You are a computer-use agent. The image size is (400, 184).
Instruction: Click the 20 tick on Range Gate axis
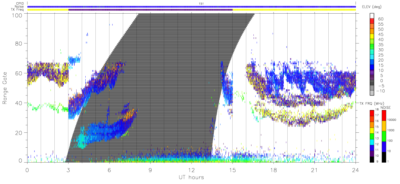[19, 133]
